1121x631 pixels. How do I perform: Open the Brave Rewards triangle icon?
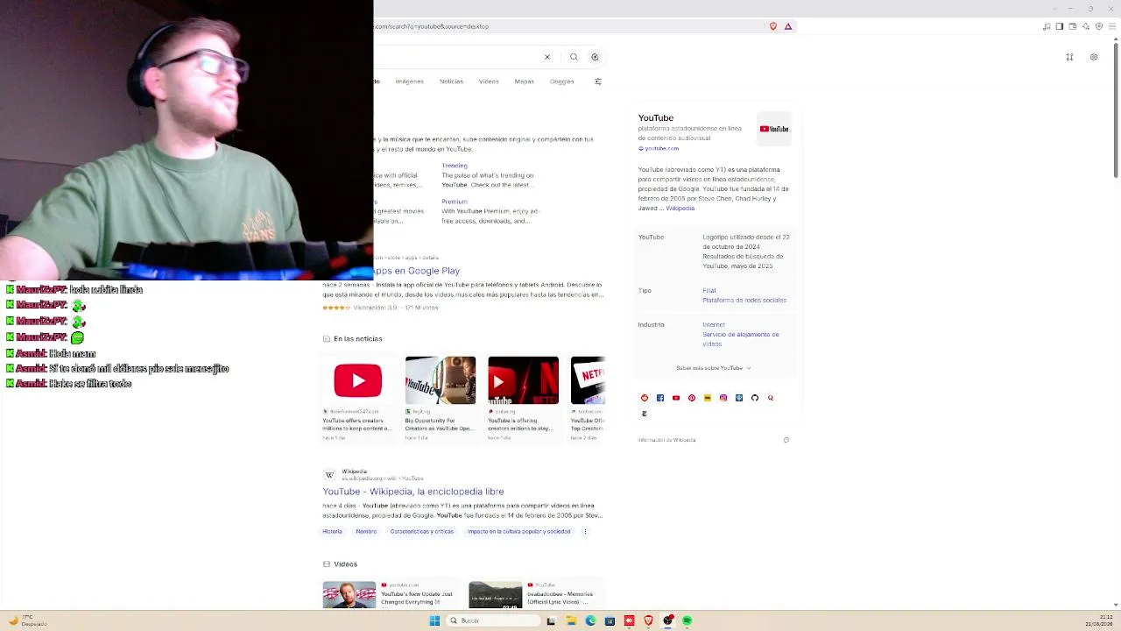pyautogui.click(x=788, y=26)
